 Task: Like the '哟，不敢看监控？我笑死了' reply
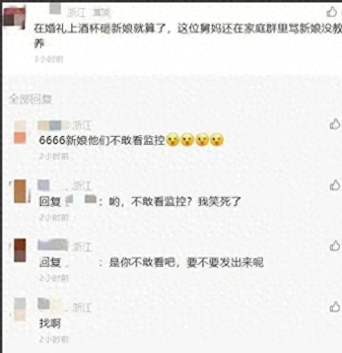pos(335,185)
